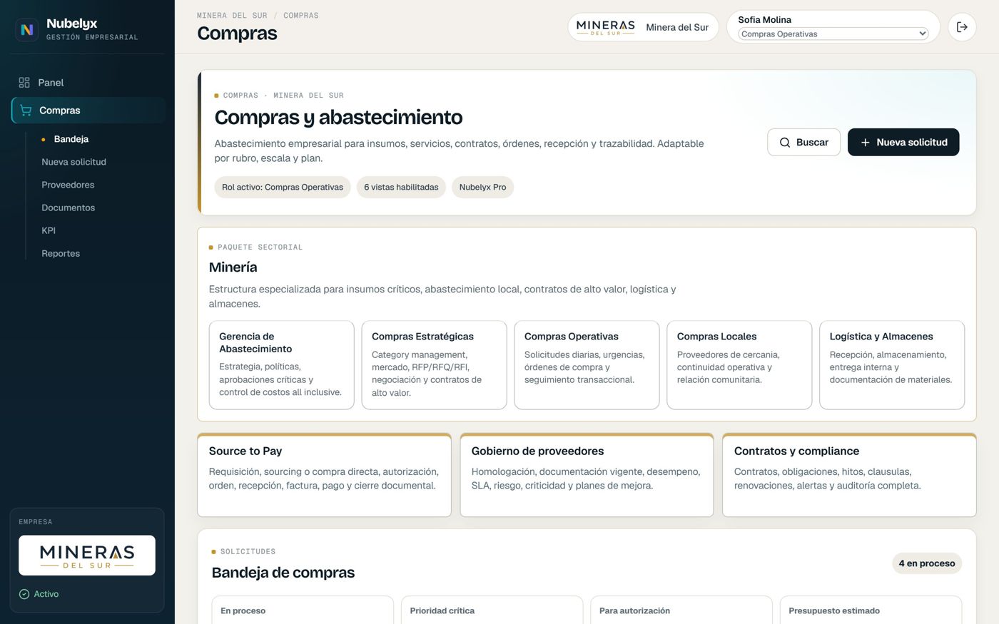The width and height of the screenshot is (999, 624).
Task: Go to Nueva solicitud in sidebar
Action: point(73,162)
